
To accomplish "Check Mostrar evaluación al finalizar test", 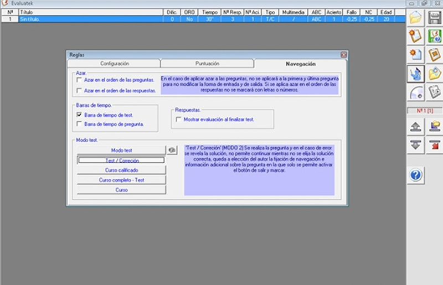I will (x=178, y=120).
